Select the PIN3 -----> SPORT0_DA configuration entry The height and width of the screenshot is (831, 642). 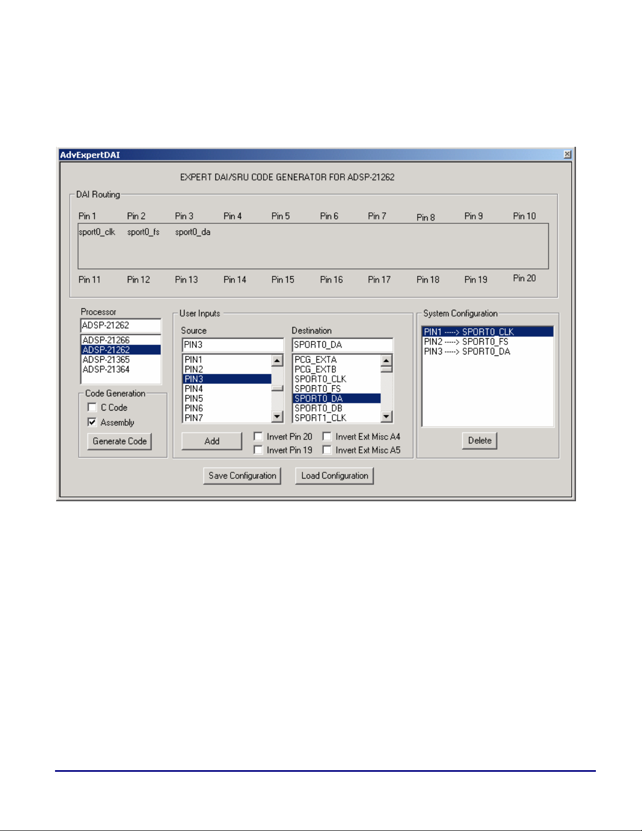(487, 351)
